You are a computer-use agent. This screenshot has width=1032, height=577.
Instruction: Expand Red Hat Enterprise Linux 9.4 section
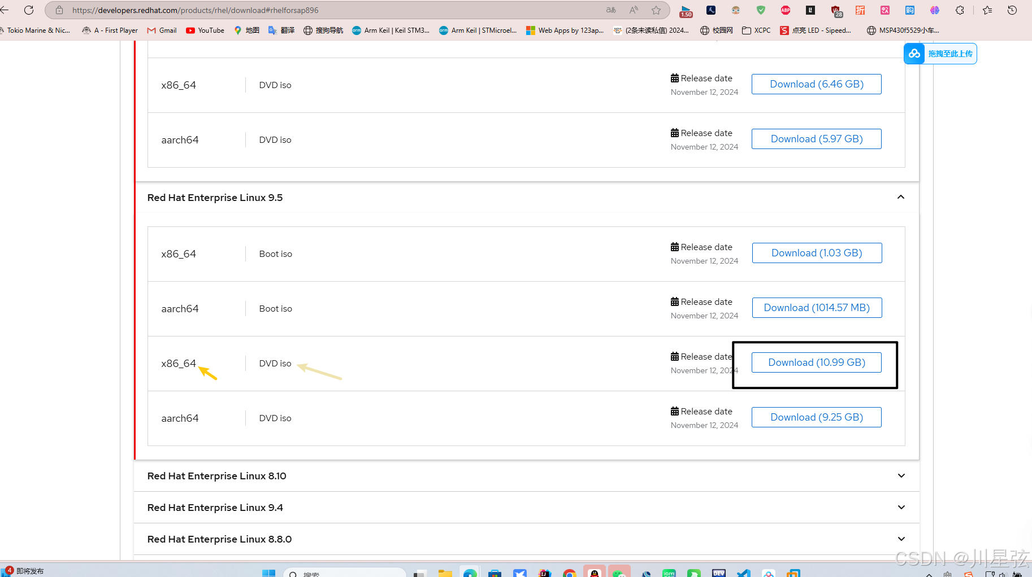click(x=901, y=508)
